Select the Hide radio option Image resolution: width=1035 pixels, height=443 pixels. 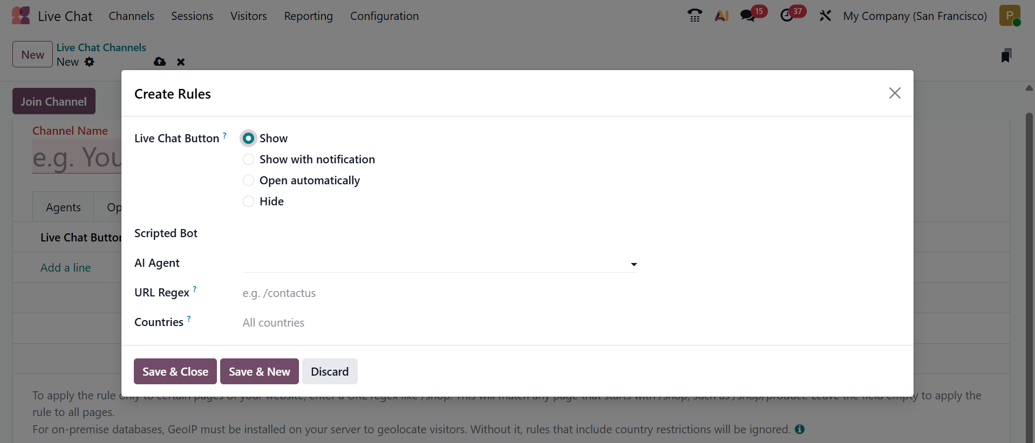[x=249, y=202]
